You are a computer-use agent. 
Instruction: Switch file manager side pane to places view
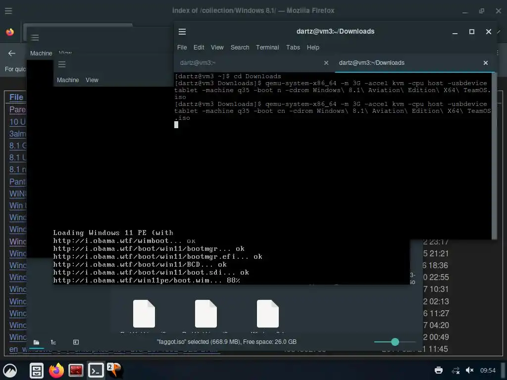[x=36, y=342]
